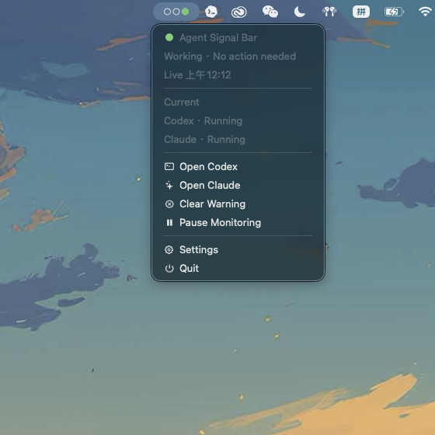The width and height of the screenshot is (435, 435).
Task: Click the Agent Signal Bar status dots icon
Action: [x=176, y=12]
